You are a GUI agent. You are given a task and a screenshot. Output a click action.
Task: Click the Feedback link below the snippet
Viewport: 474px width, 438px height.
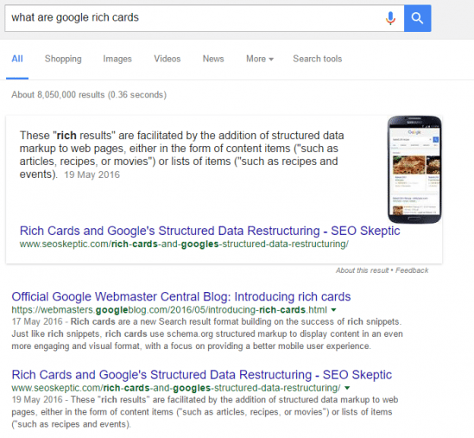[x=412, y=270]
